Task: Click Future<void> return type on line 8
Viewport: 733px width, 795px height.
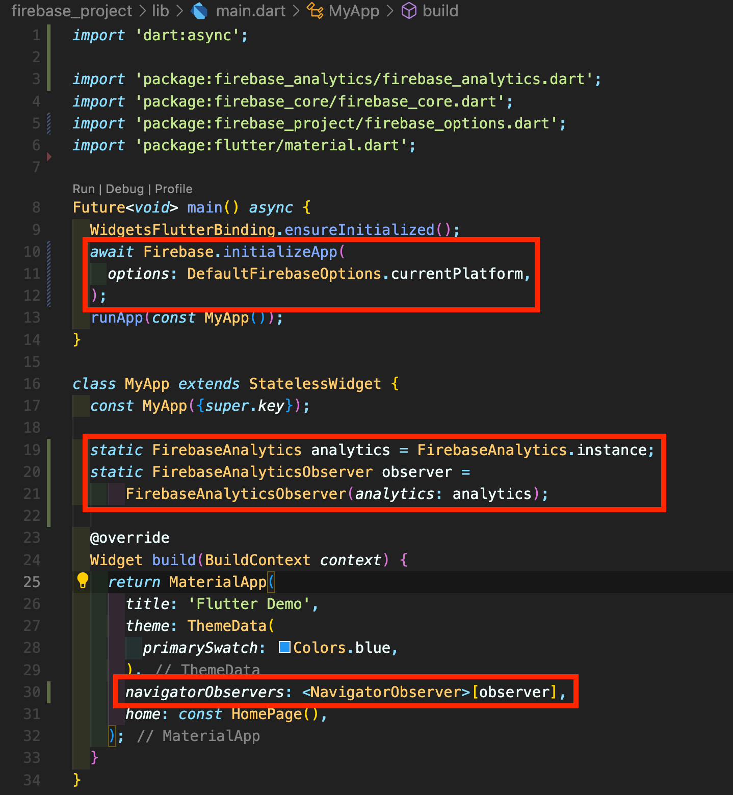Action: point(125,207)
